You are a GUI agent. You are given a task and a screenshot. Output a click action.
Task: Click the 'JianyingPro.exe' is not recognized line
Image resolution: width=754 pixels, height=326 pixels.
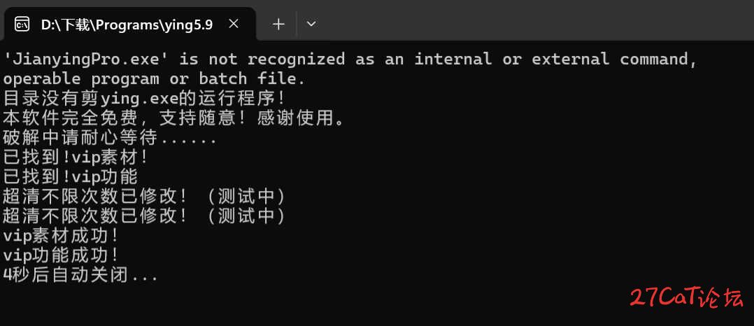point(350,59)
